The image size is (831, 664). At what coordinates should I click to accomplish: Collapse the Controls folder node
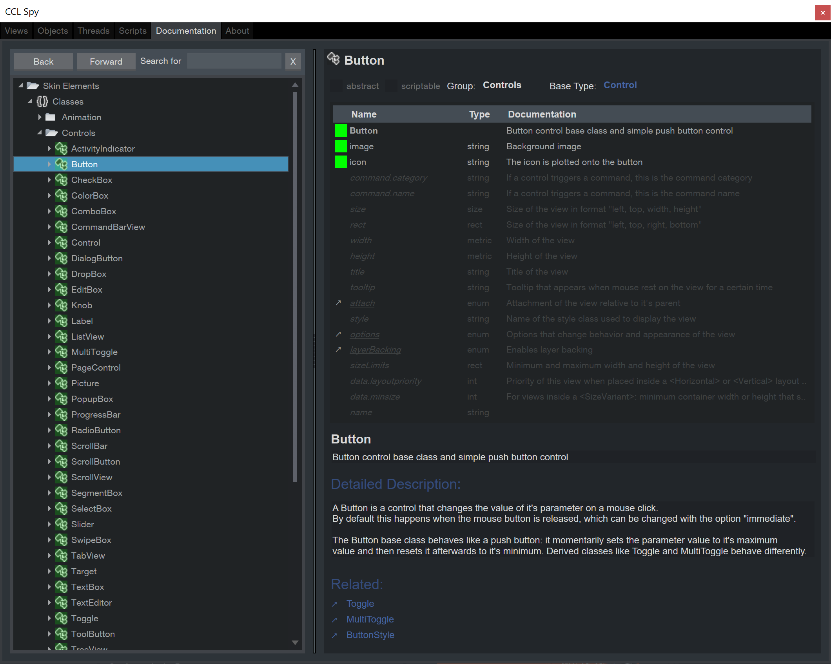click(x=40, y=133)
